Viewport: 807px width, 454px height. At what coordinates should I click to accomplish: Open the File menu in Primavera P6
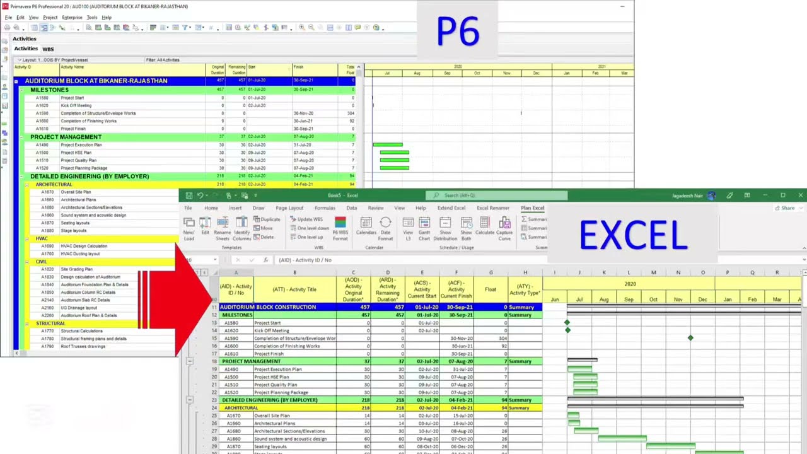[x=8, y=18]
